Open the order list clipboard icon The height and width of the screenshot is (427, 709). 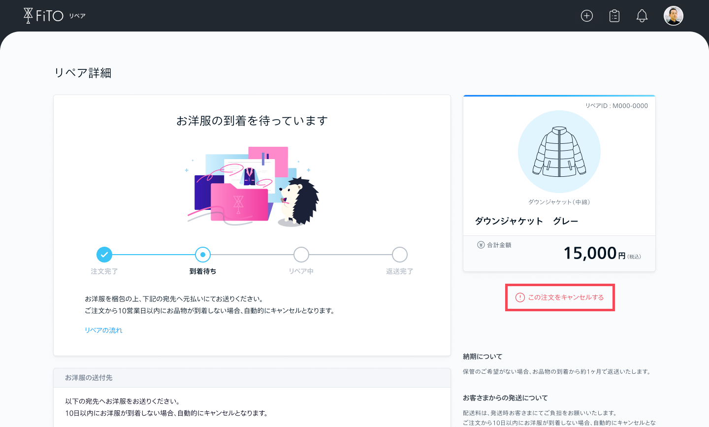click(614, 15)
